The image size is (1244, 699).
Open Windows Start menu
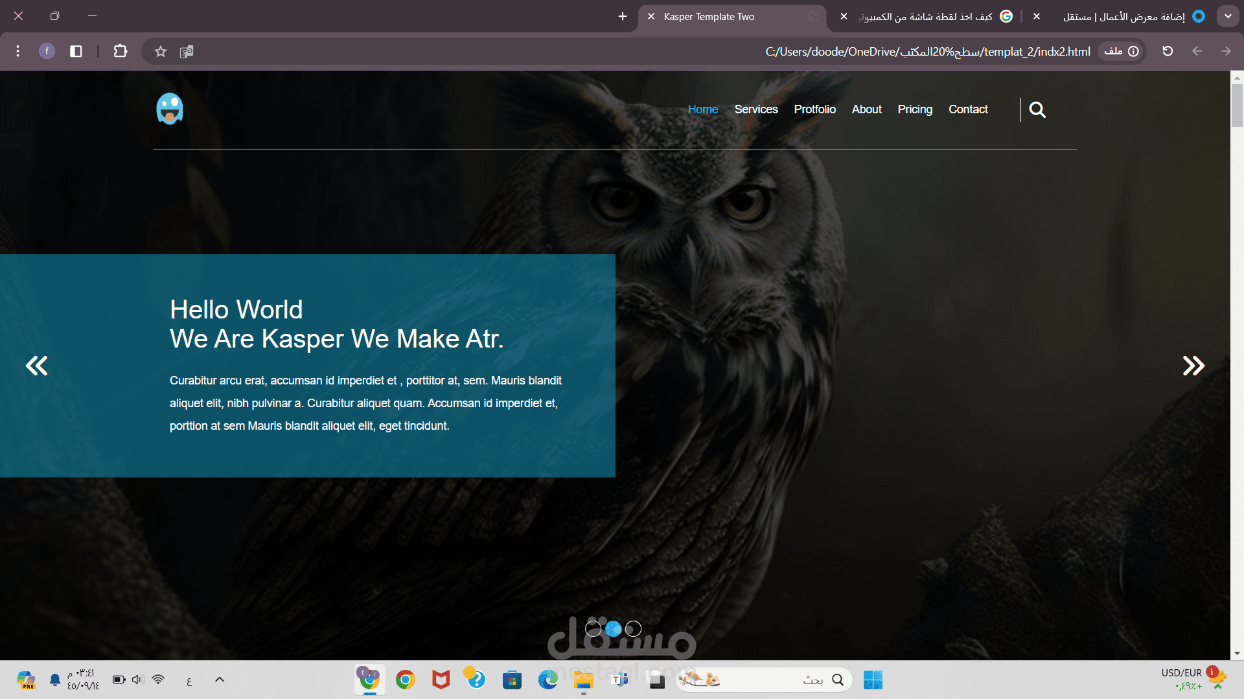(x=873, y=680)
